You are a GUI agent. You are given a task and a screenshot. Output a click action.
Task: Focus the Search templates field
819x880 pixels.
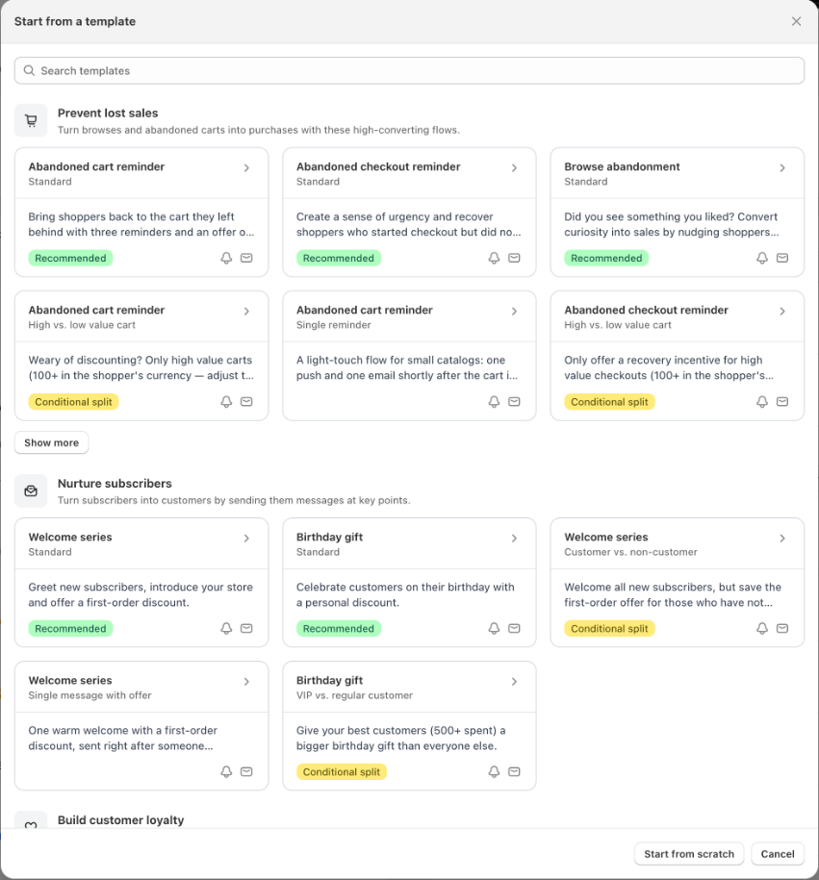pyautogui.click(x=410, y=71)
